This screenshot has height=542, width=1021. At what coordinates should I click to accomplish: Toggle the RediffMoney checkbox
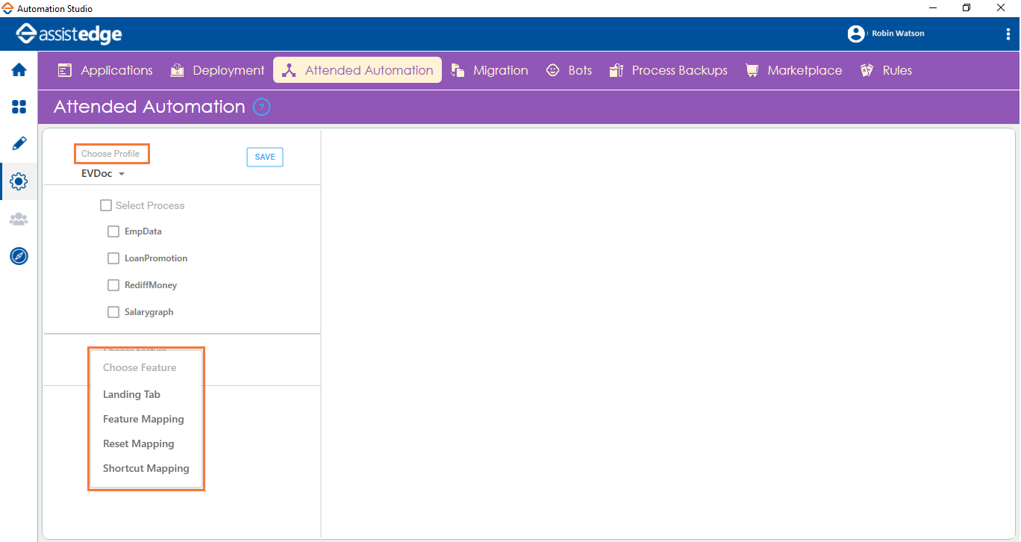(x=113, y=285)
